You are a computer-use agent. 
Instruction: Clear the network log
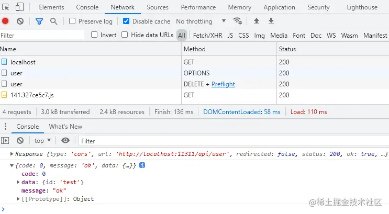(20, 21)
